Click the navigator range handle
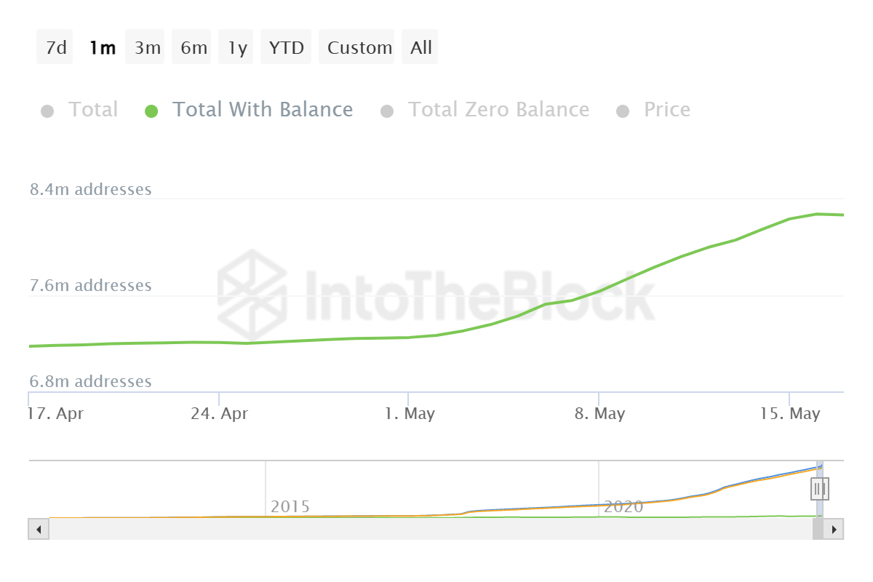Image resolution: width=873 pixels, height=582 pixels. pos(819,489)
